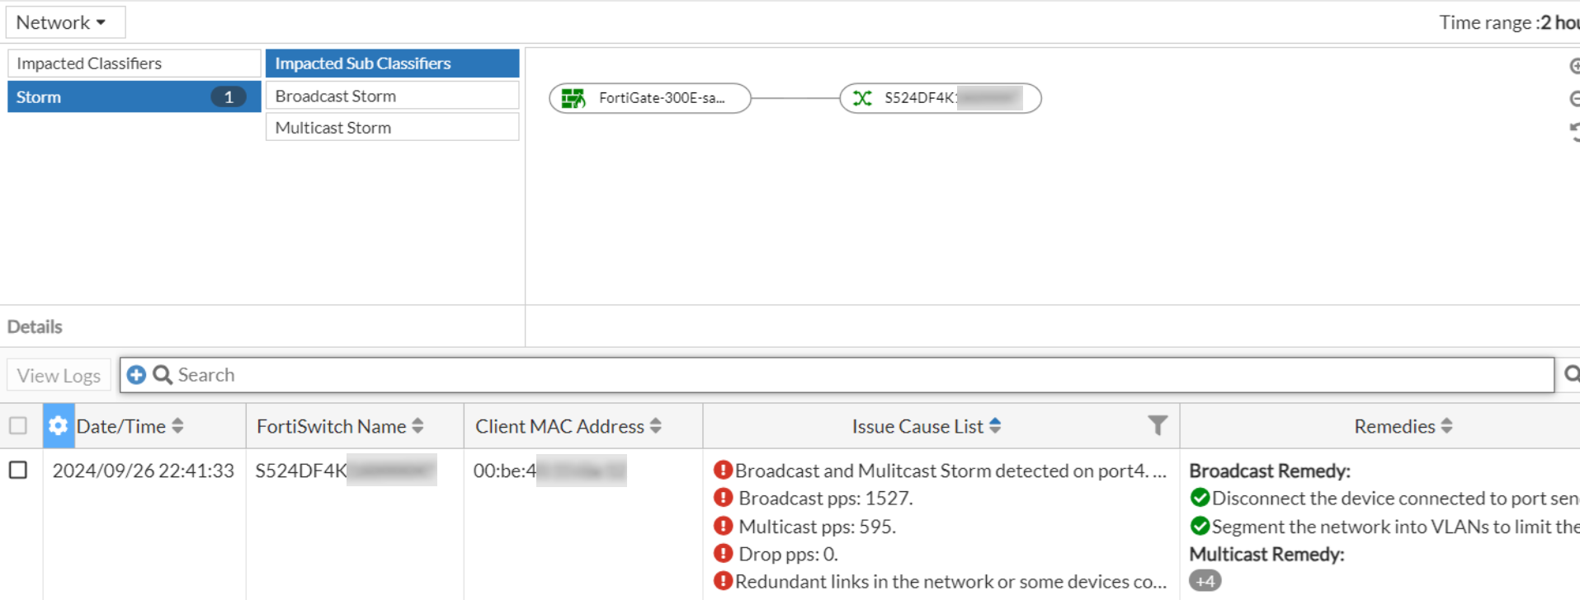Viewport: 1580px width, 600px height.
Task: Check the 2024/09/26 22:41:33 row checkbox
Action: (18, 470)
